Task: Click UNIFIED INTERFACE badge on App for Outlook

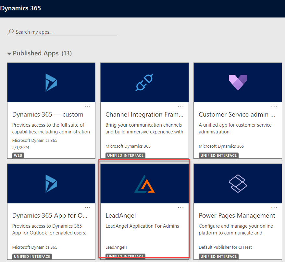Action: click(x=32, y=256)
